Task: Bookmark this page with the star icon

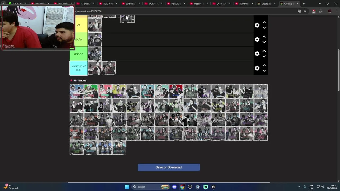Action: (305, 11)
